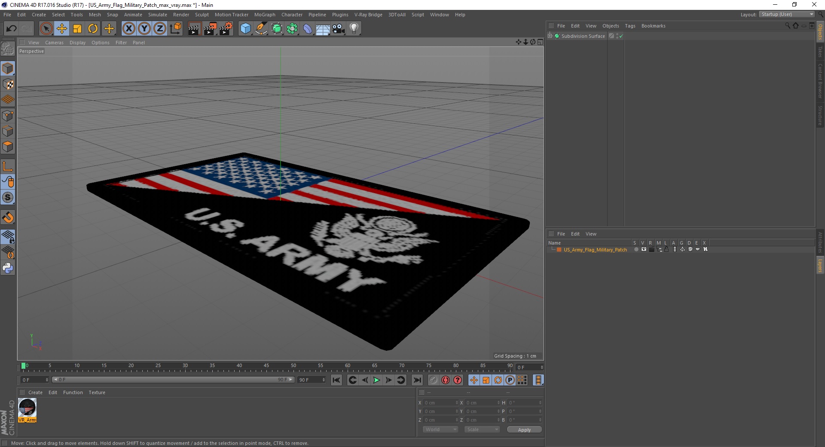Open Edit Render Settings icon
This screenshot has height=447, width=825.
(x=226, y=29)
